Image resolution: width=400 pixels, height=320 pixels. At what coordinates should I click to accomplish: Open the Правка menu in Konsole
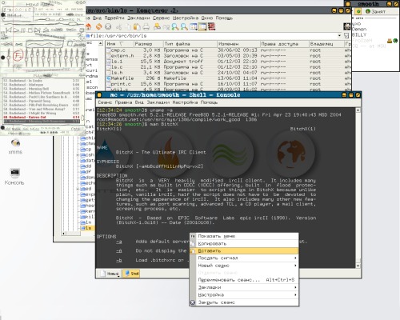click(x=123, y=102)
